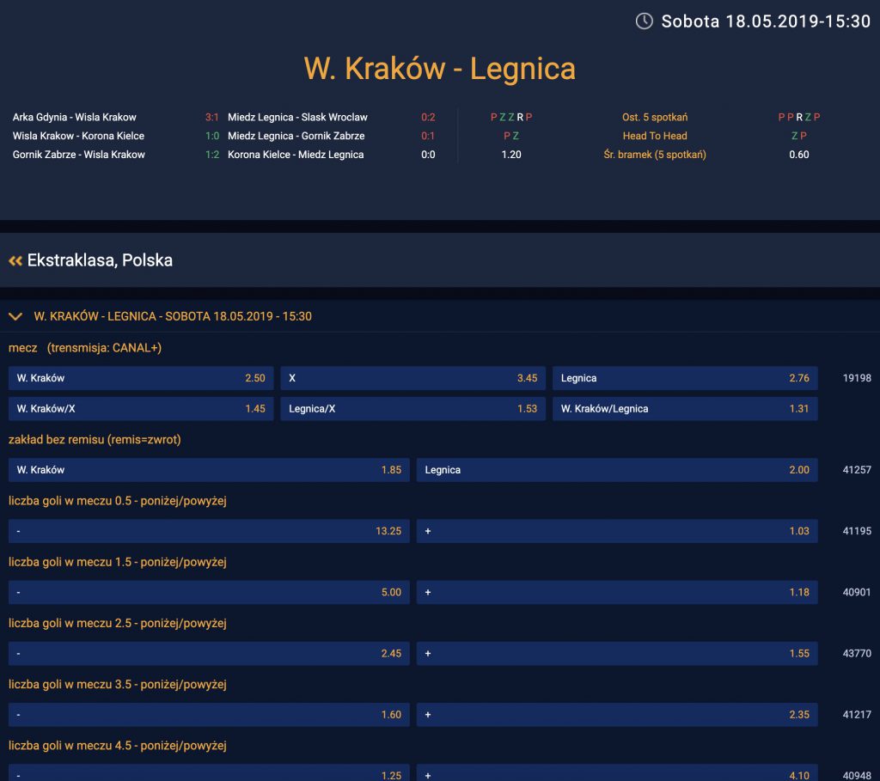Pick over 2.5 goals at 1.55
This screenshot has width=880, height=781.
click(x=617, y=653)
